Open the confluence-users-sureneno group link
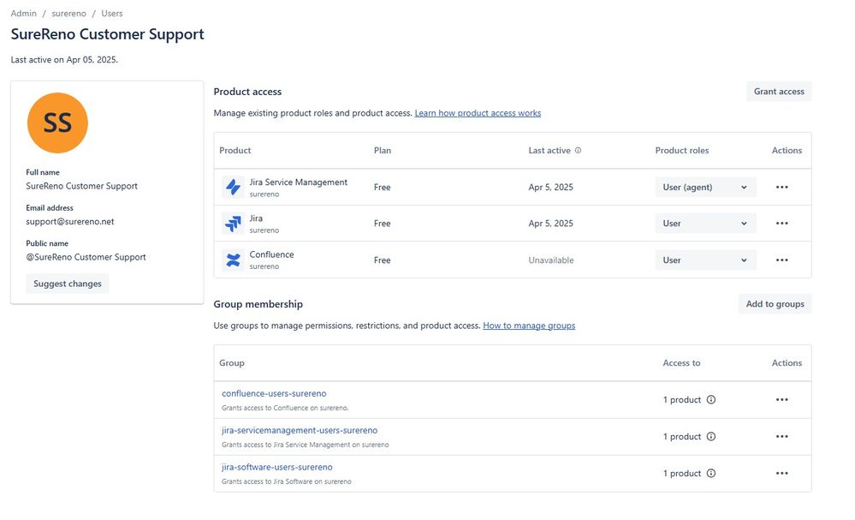The image size is (855, 520). click(x=274, y=393)
